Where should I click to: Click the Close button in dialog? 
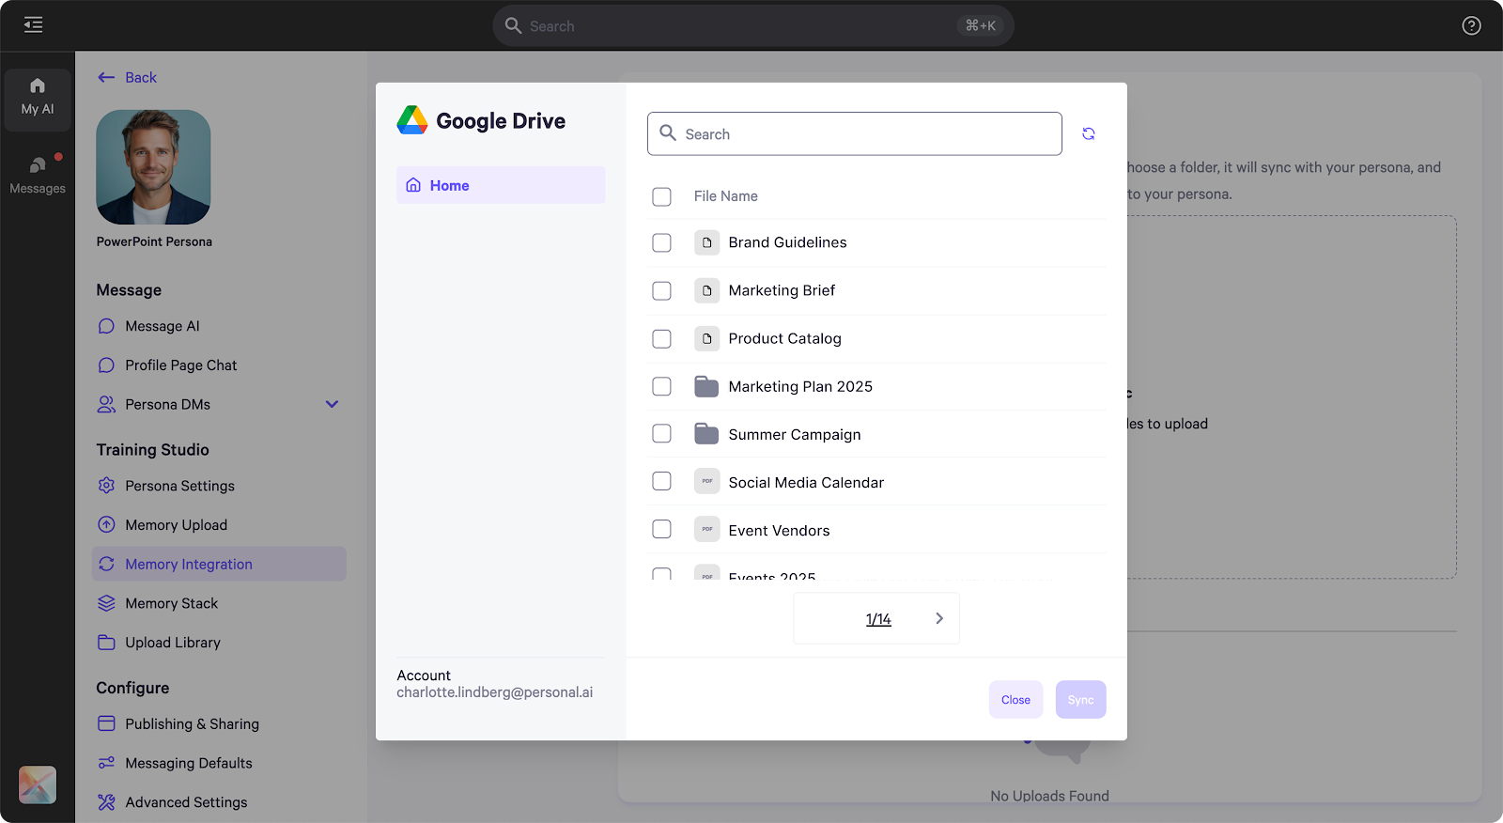1015,700
